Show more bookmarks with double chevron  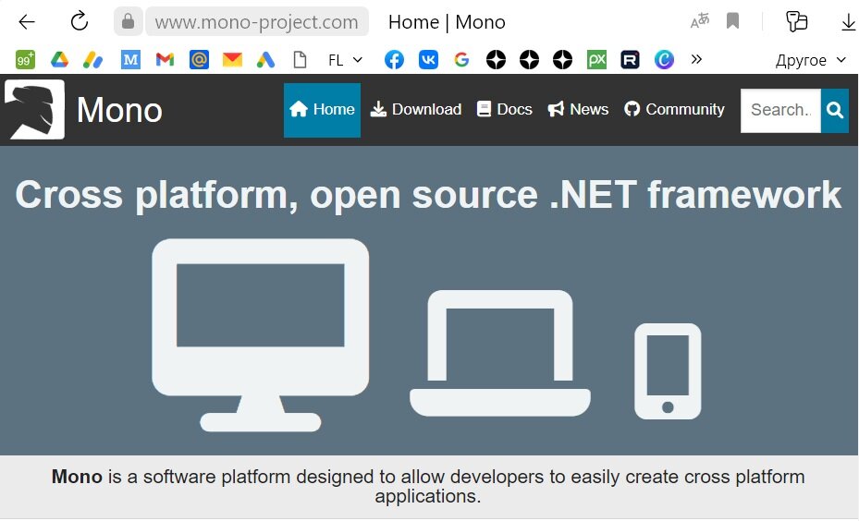(696, 59)
